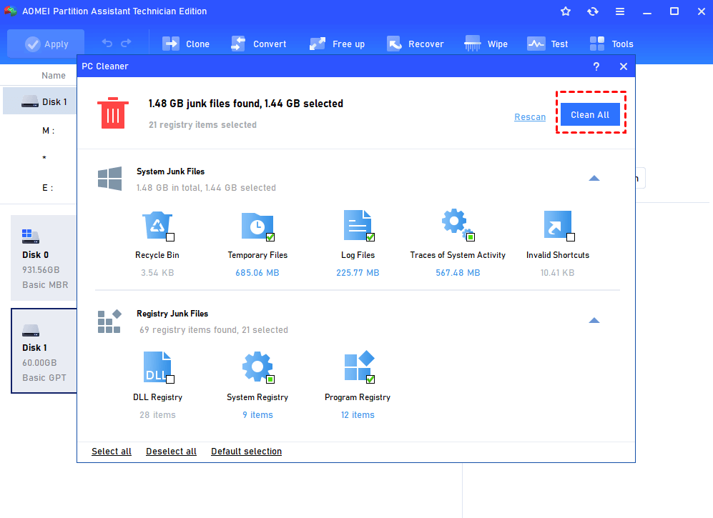Close the PC Cleaner dialog
Image resolution: width=713 pixels, height=518 pixels.
coord(624,66)
